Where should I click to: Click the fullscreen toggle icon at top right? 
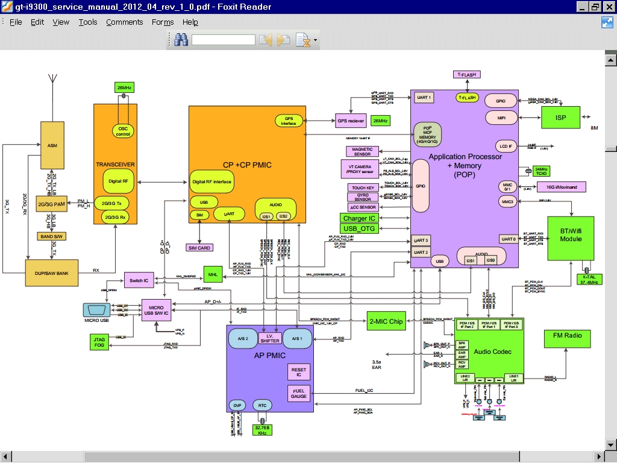(x=607, y=22)
